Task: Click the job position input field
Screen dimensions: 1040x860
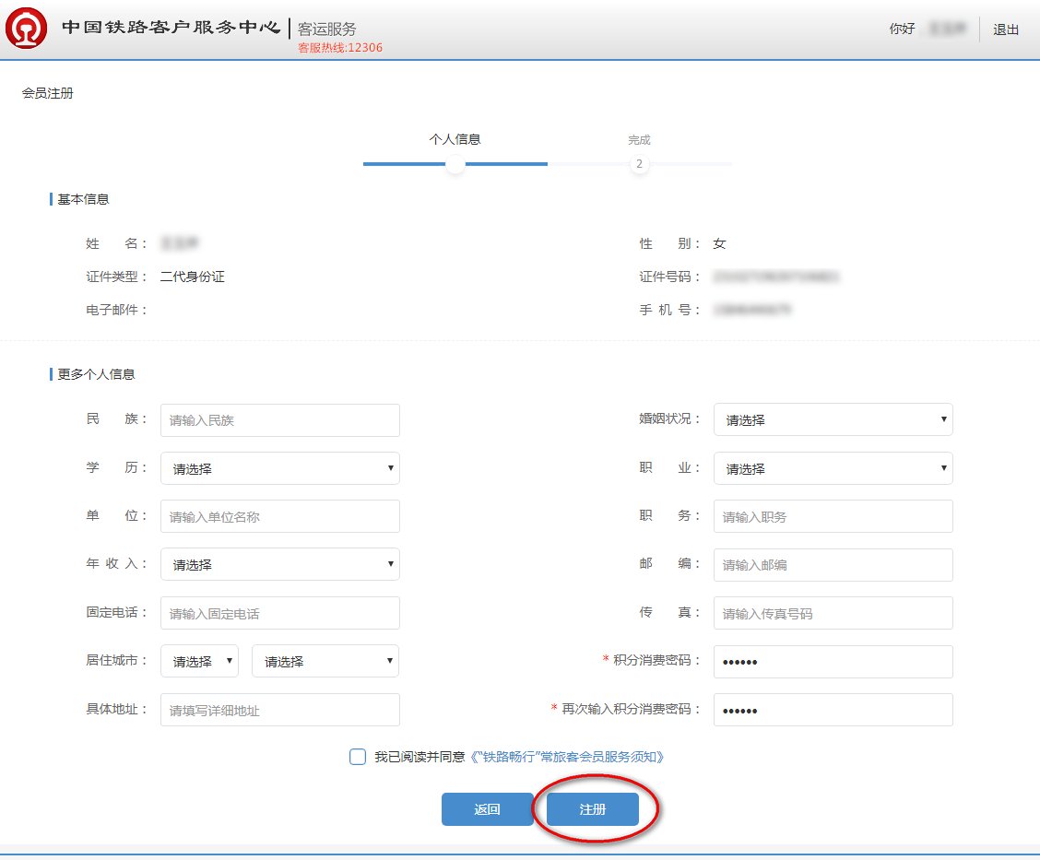Action: pyautogui.click(x=833, y=516)
